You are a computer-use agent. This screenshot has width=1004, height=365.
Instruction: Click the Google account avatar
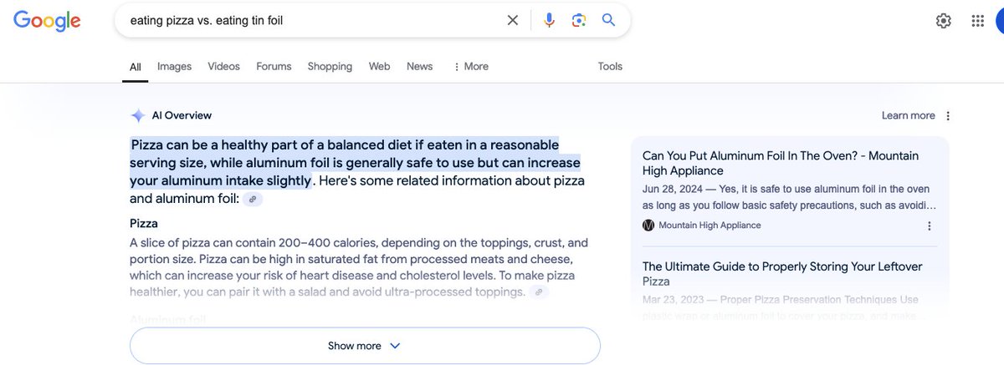pos(999,21)
